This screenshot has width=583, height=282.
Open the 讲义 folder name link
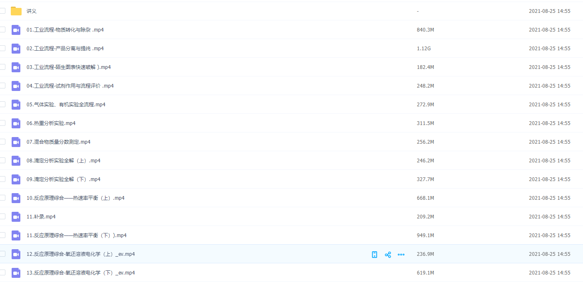click(x=32, y=11)
